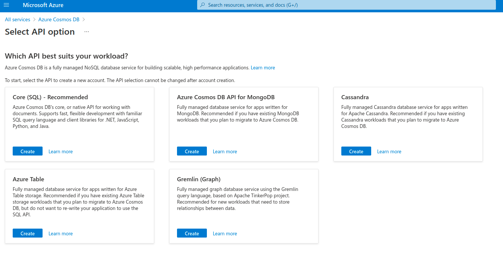The width and height of the screenshot is (503, 270).
Task: Click the Cassandra card description text
Action: click(x=404, y=117)
